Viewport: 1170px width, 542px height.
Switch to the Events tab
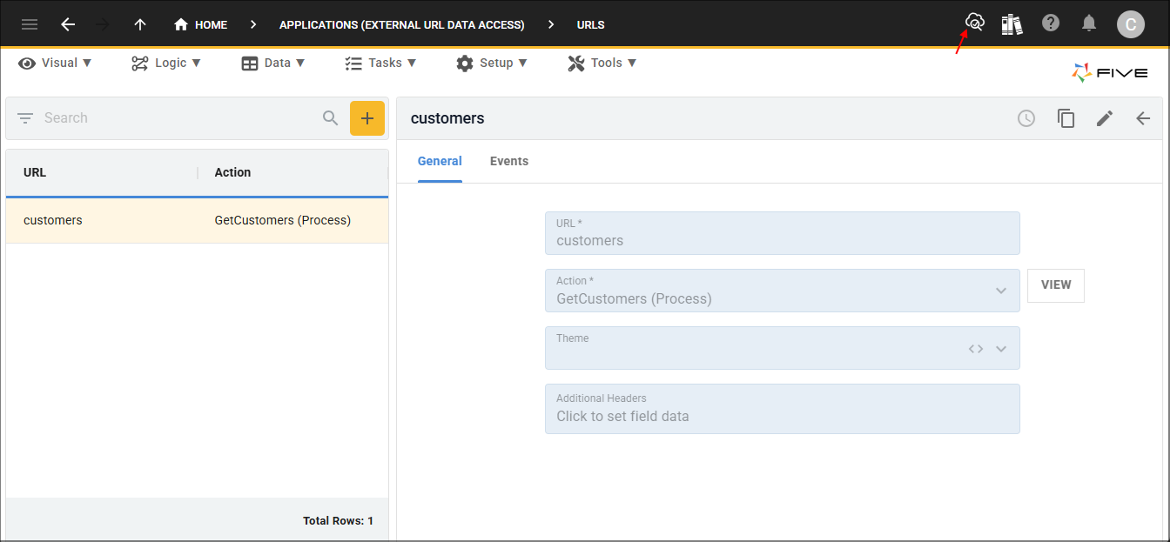tap(509, 161)
